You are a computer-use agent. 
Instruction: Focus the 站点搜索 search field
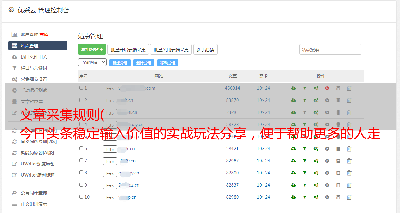pos(330,49)
